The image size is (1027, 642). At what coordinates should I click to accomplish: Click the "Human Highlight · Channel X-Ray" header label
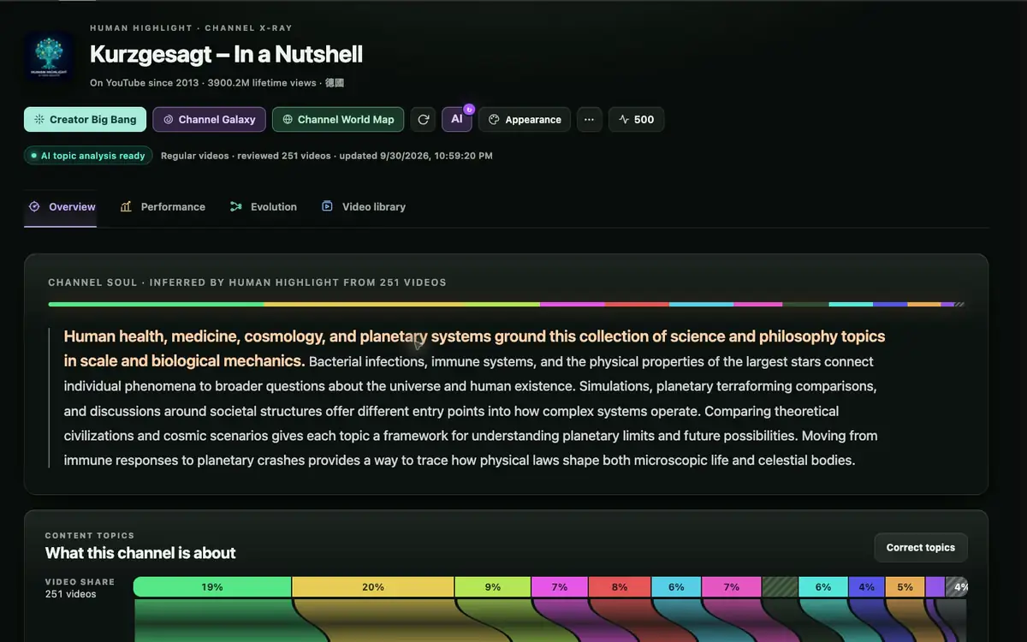click(x=191, y=28)
